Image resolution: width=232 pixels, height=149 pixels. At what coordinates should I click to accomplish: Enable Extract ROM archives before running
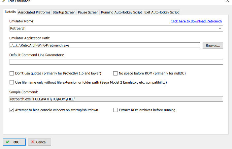click(115, 110)
